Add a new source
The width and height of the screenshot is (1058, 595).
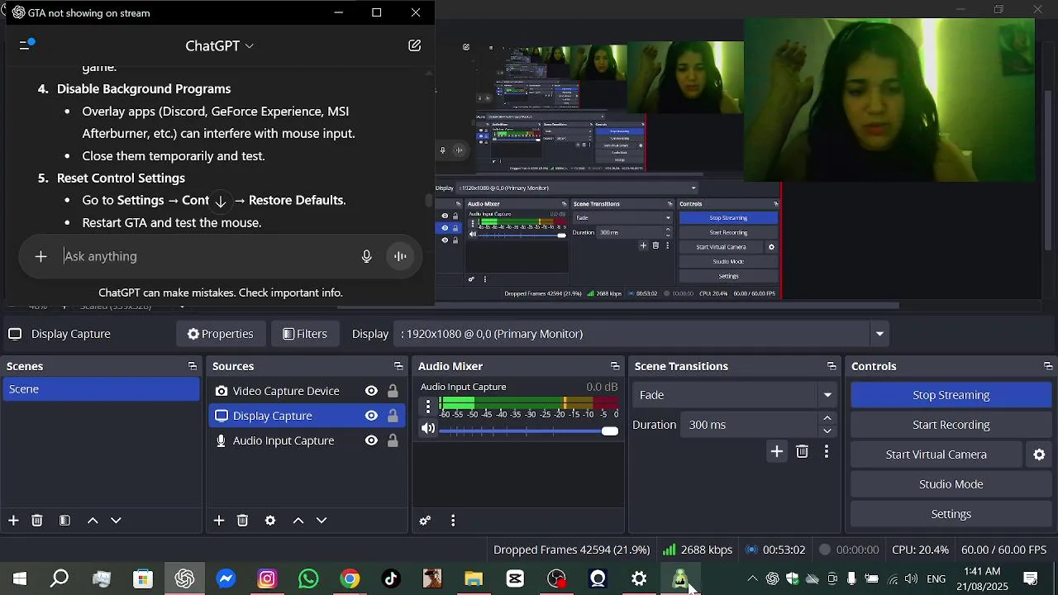tap(219, 521)
